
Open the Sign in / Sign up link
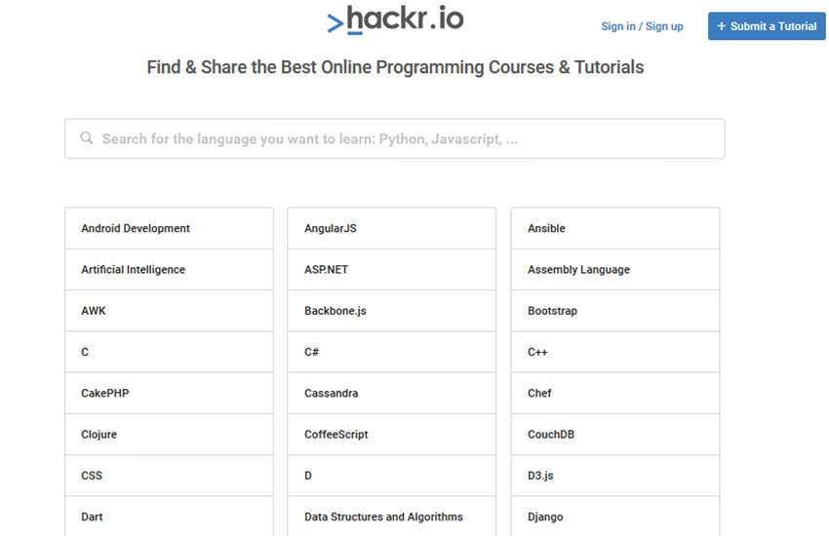(x=642, y=26)
